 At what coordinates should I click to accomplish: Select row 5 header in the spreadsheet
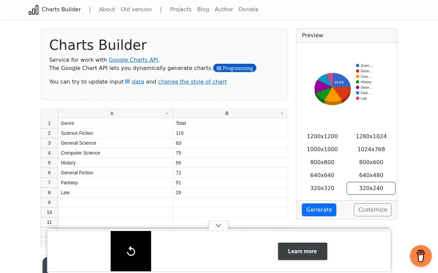point(49,163)
